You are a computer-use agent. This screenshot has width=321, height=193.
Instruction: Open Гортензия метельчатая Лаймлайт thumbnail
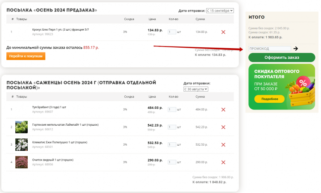21,127
